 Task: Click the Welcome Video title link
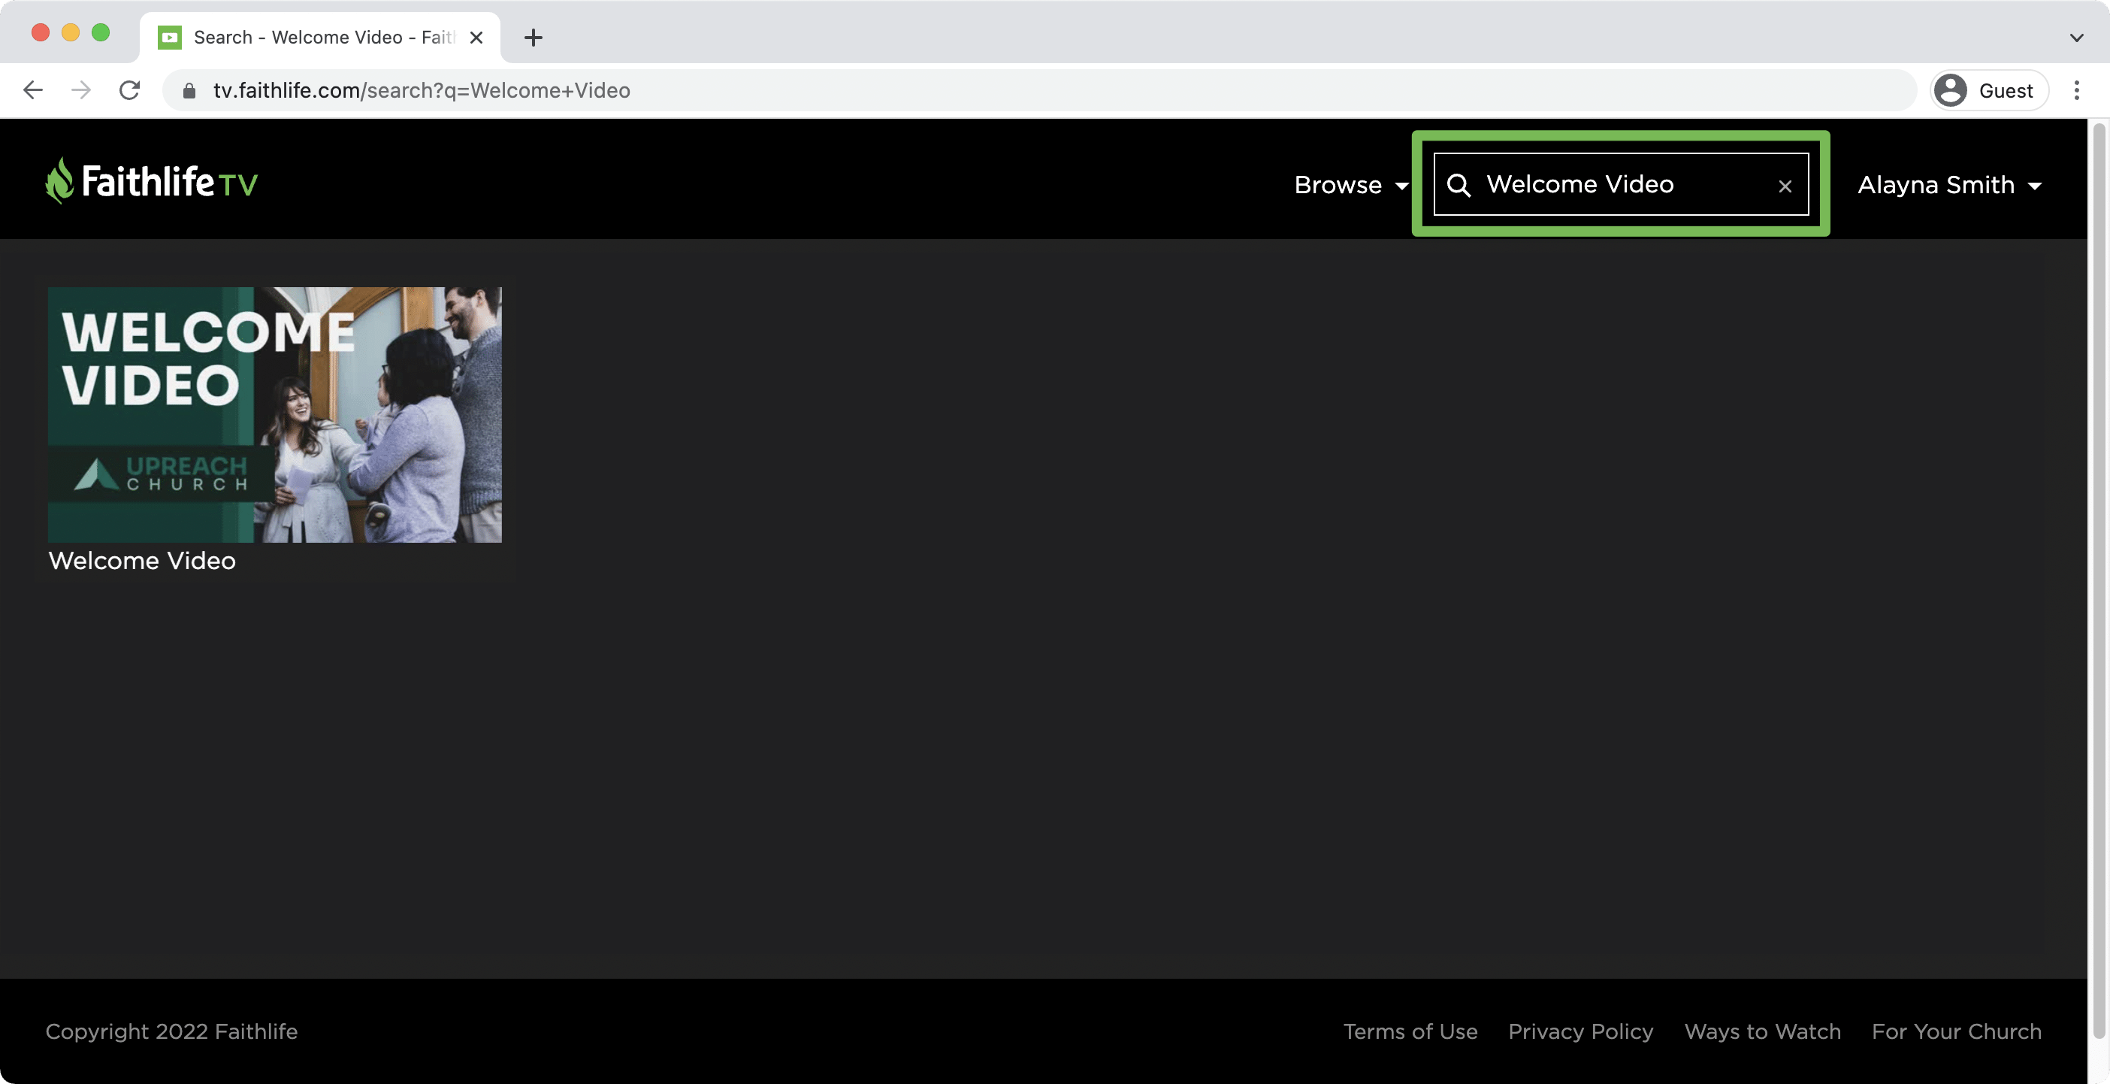142,562
